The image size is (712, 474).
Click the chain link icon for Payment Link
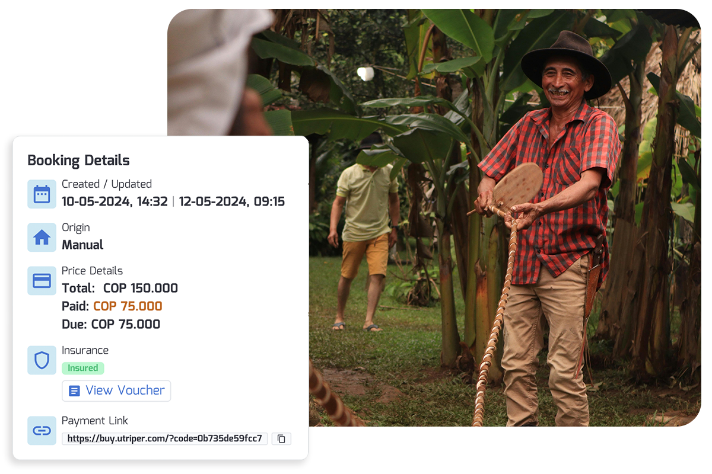[42, 431]
